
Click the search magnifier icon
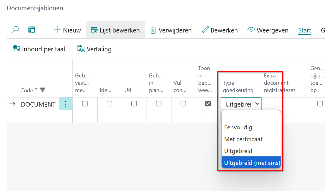click(15, 30)
